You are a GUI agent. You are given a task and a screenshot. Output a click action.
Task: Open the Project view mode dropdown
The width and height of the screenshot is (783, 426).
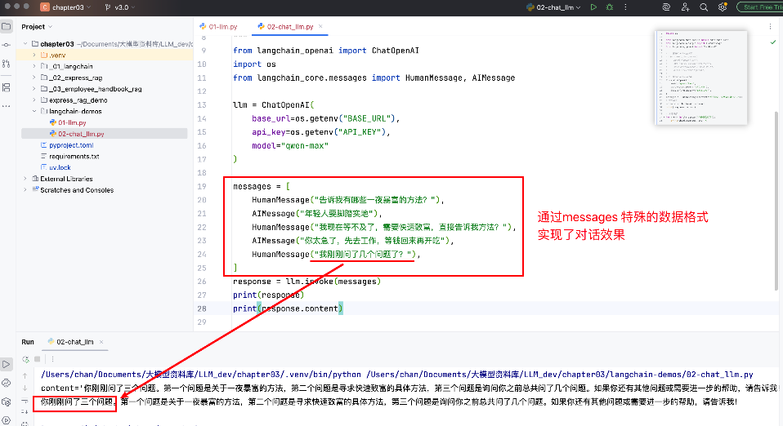[x=37, y=26]
